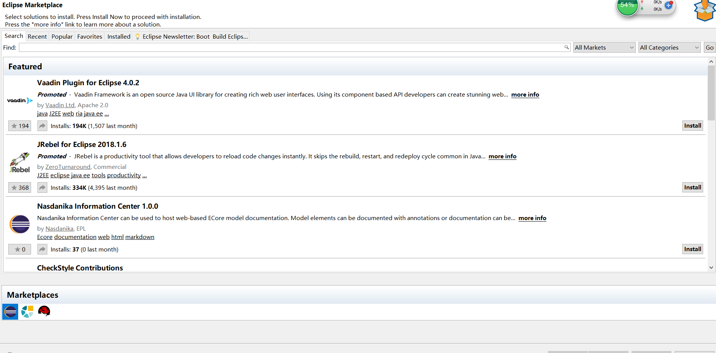The image size is (716, 353).
Task: Open more info for JRebel
Action: 503,156
